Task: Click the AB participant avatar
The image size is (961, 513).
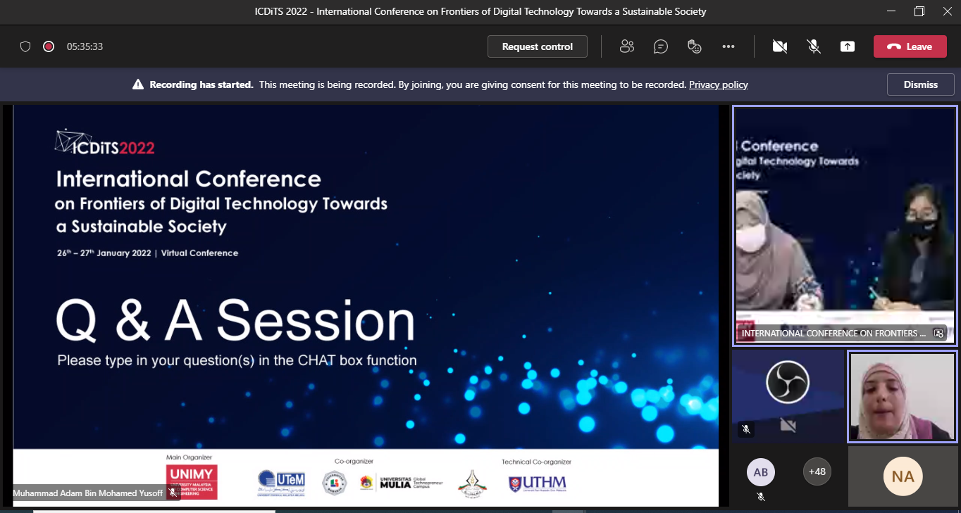Action: (761, 472)
